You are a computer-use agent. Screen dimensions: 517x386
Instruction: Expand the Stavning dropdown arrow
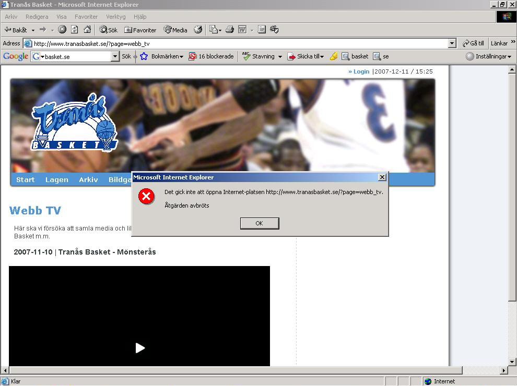pos(280,57)
